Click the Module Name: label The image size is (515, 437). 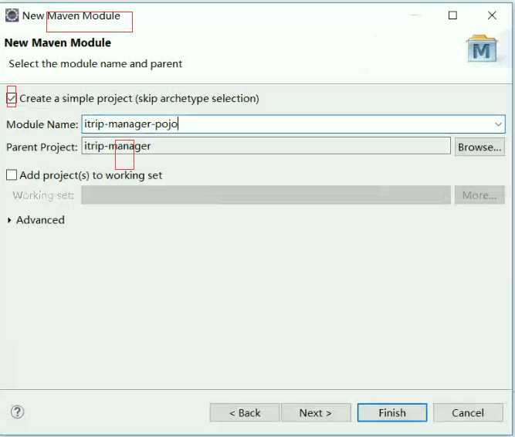click(42, 124)
